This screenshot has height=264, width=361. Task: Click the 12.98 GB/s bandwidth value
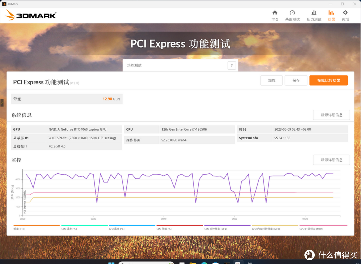111,99
